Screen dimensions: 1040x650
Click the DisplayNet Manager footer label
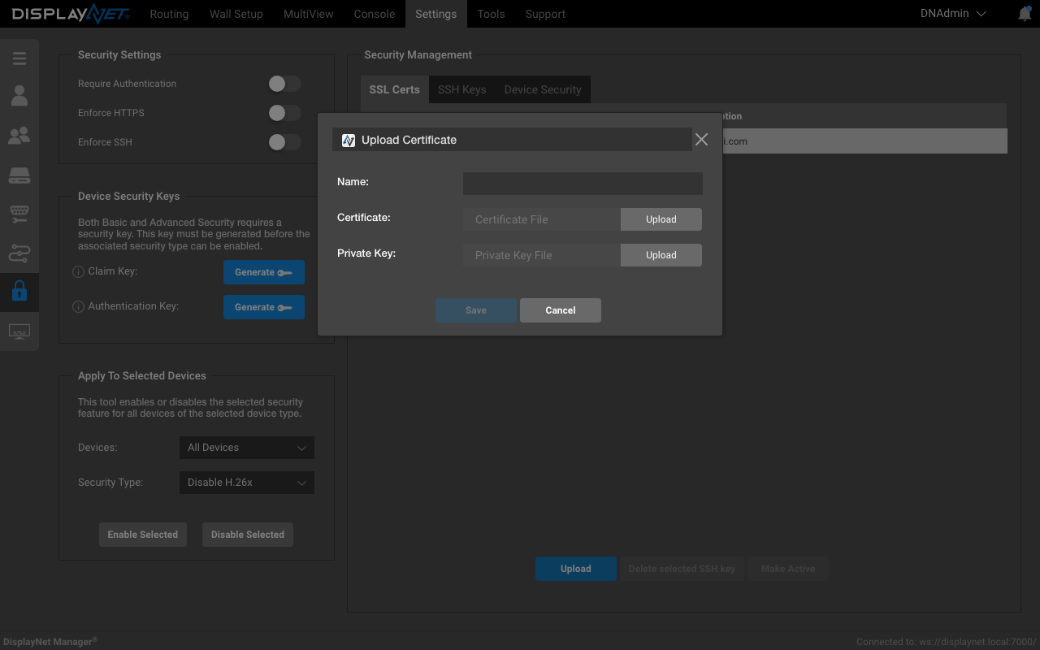50,642
